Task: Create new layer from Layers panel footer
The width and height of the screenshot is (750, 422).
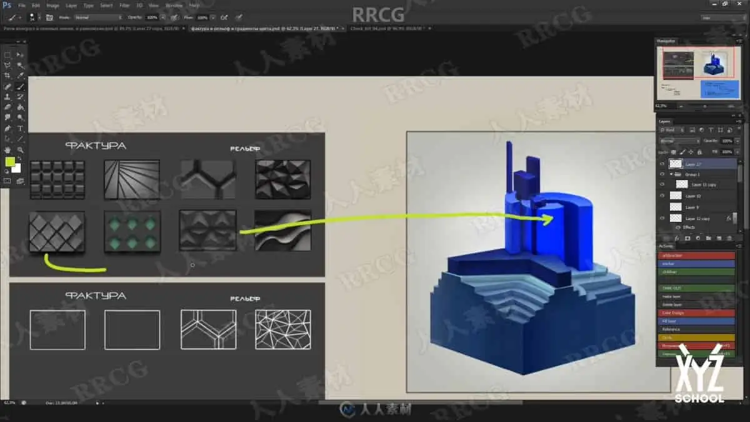Action: (718, 238)
